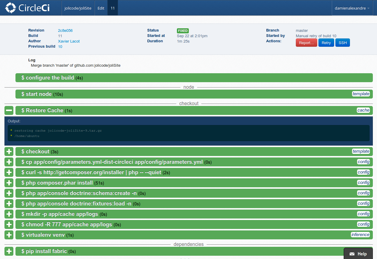Image resolution: width=377 pixels, height=259 pixels.
Task: Expand the doctrine:fixtures:load step
Action: (9, 204)
